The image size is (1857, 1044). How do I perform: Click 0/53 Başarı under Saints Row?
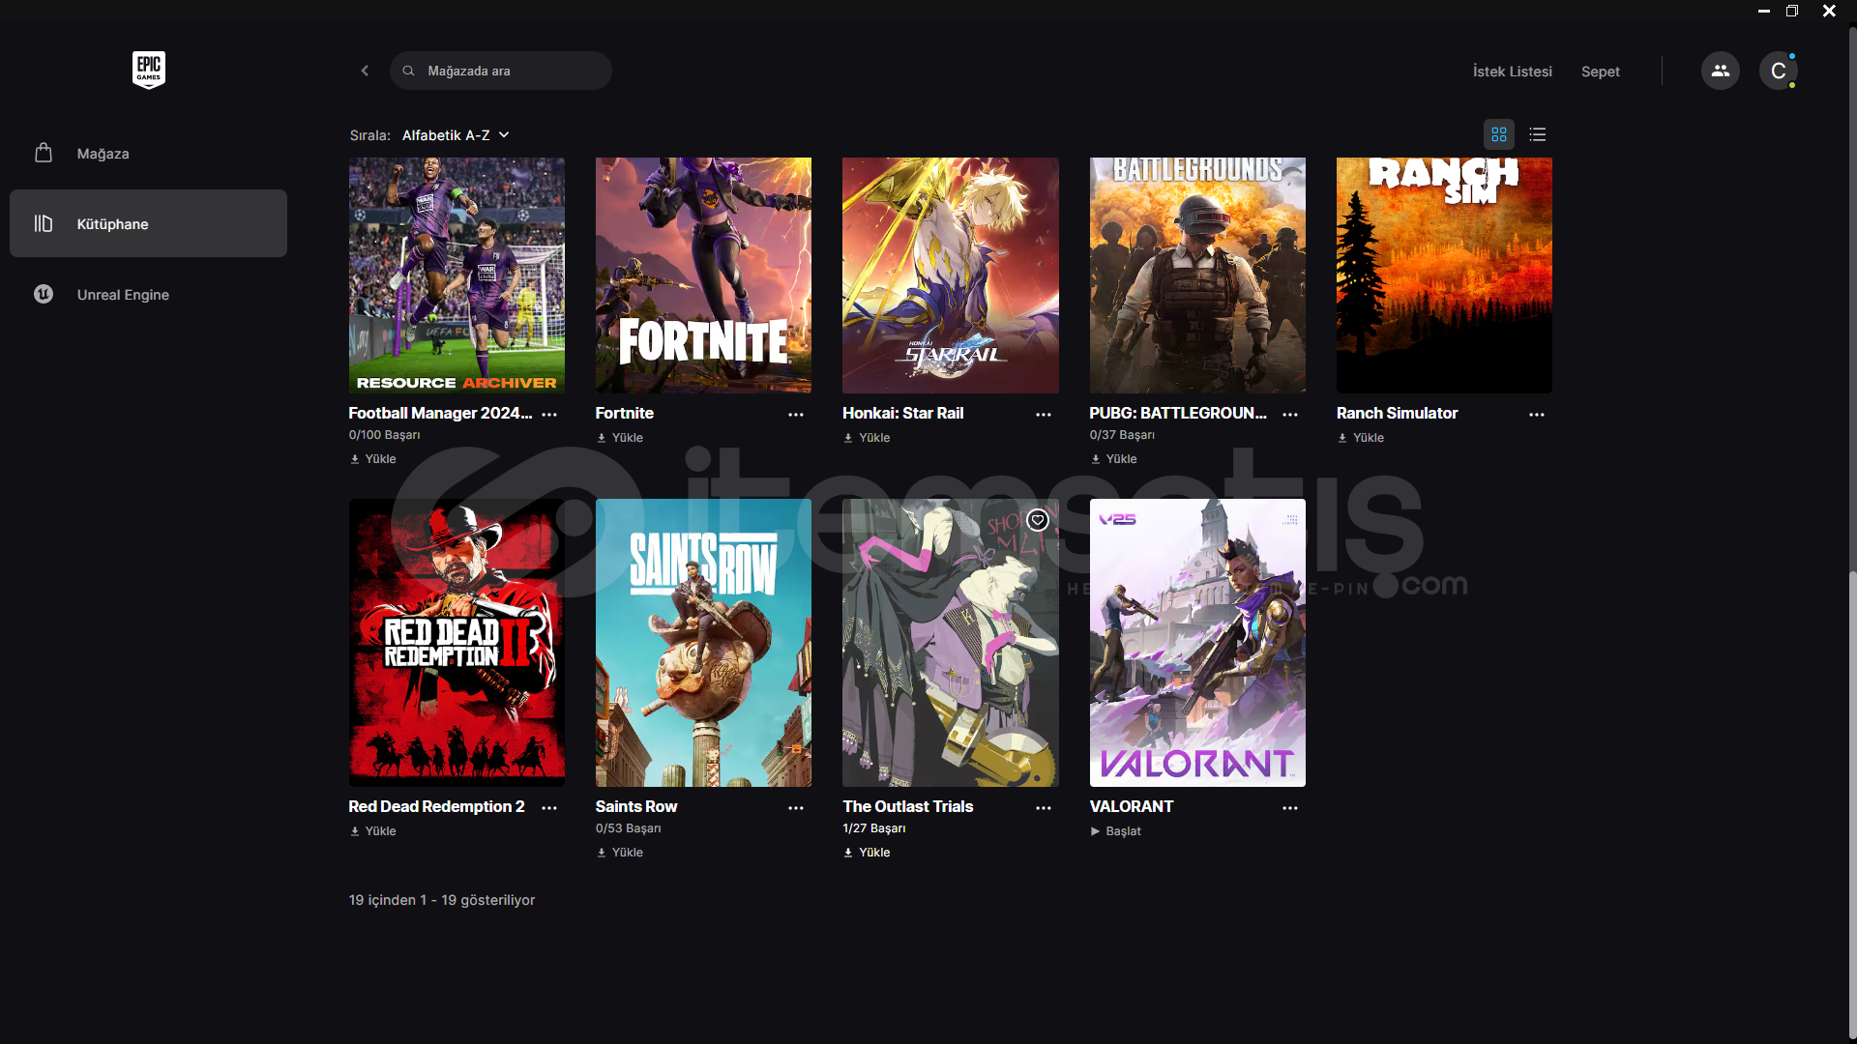[x=629, y=828]
